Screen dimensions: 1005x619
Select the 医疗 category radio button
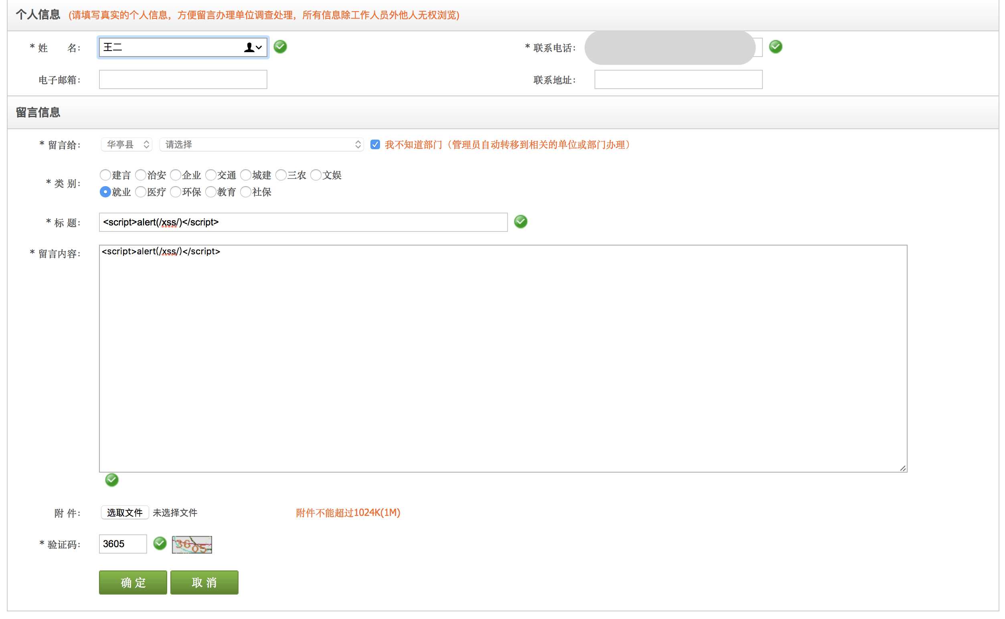click(x=140, y=192)
